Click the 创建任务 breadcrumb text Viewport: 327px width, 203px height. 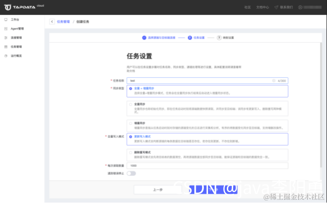83,22
